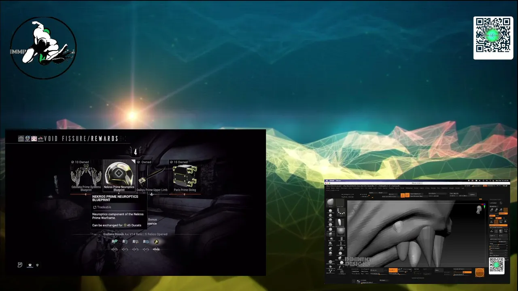Click the Tradeable icon in the tooltip
The height and width of the screenshot is (291, 518).
tap(95, 207)
